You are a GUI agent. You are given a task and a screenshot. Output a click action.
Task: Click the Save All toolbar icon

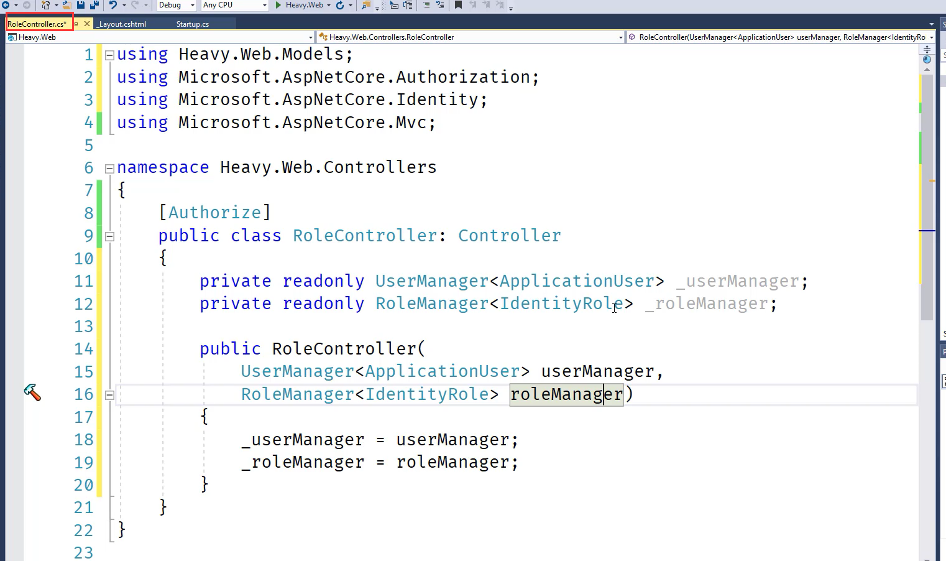tap(94, 5)
